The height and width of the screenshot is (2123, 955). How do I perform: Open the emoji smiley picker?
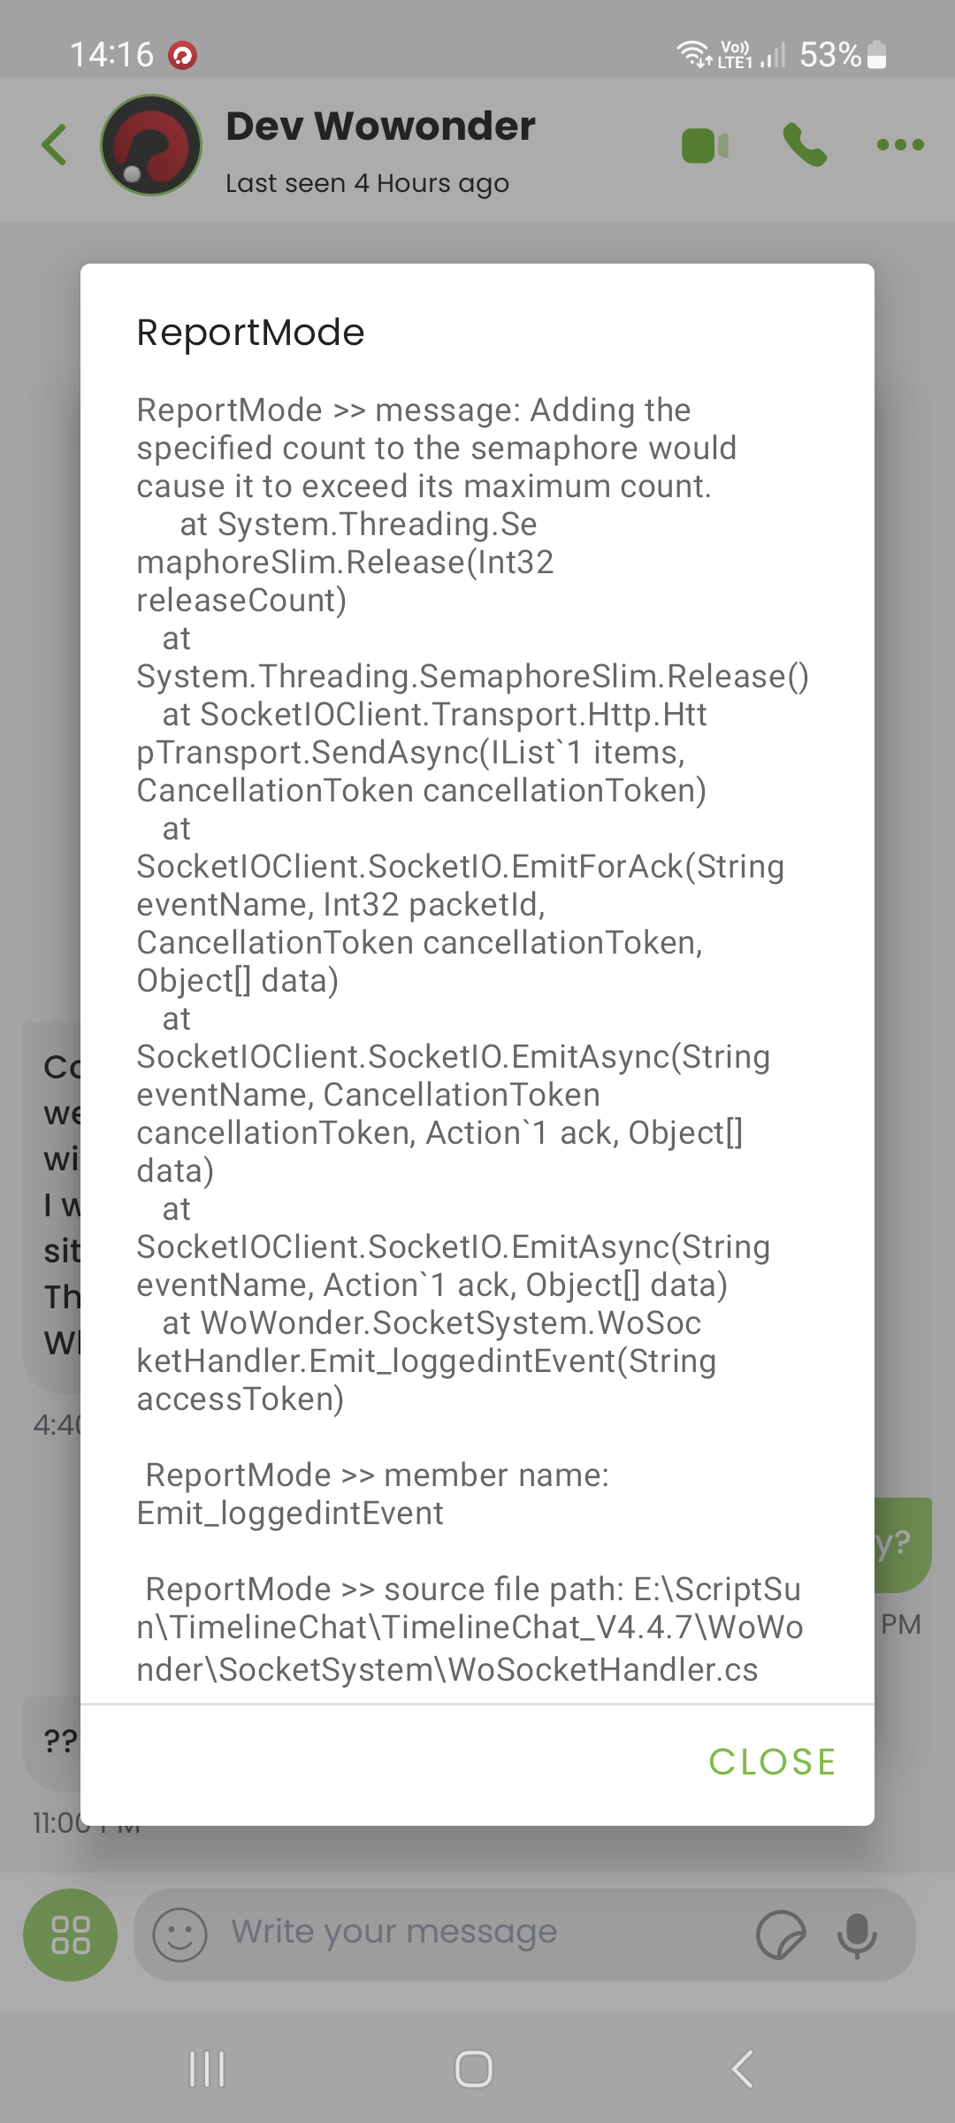[180, 1935]
